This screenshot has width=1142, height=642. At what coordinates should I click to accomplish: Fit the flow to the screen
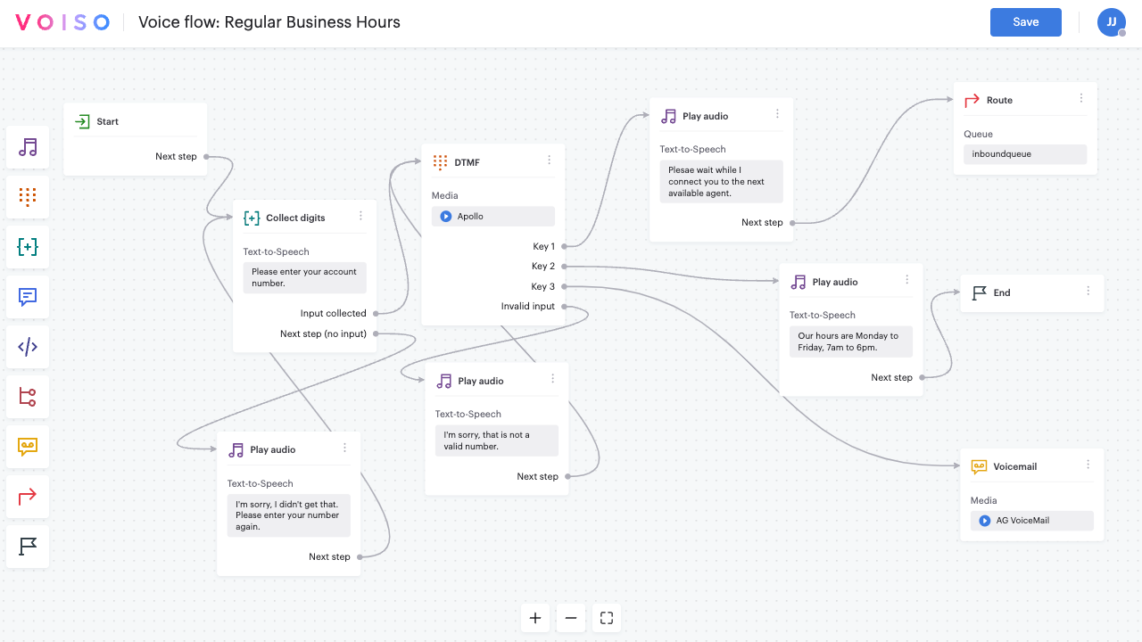[606, 617]
